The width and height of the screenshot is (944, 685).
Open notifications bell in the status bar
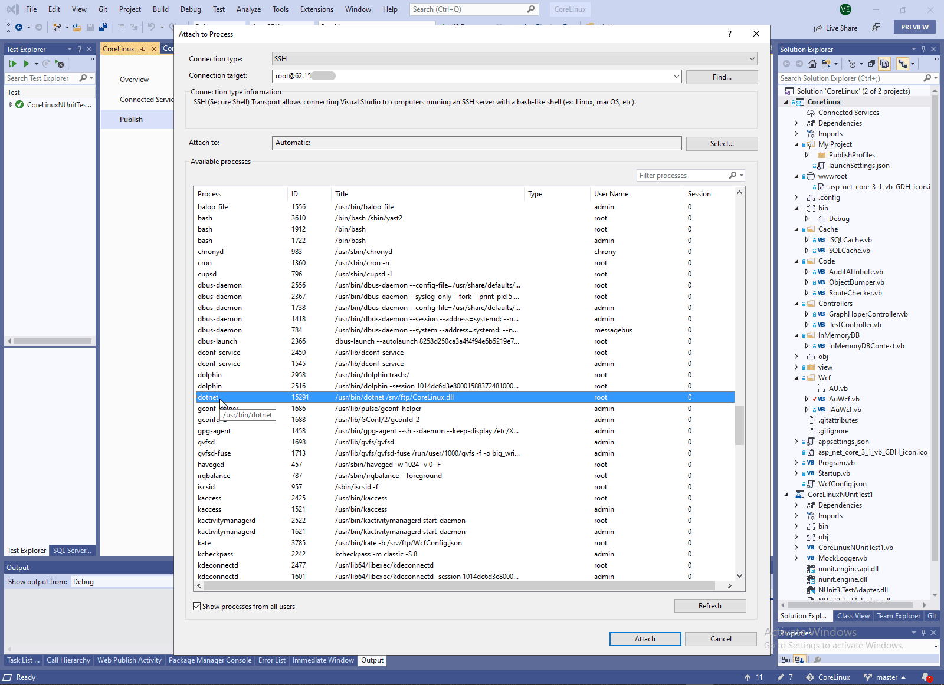pos(926,677)
